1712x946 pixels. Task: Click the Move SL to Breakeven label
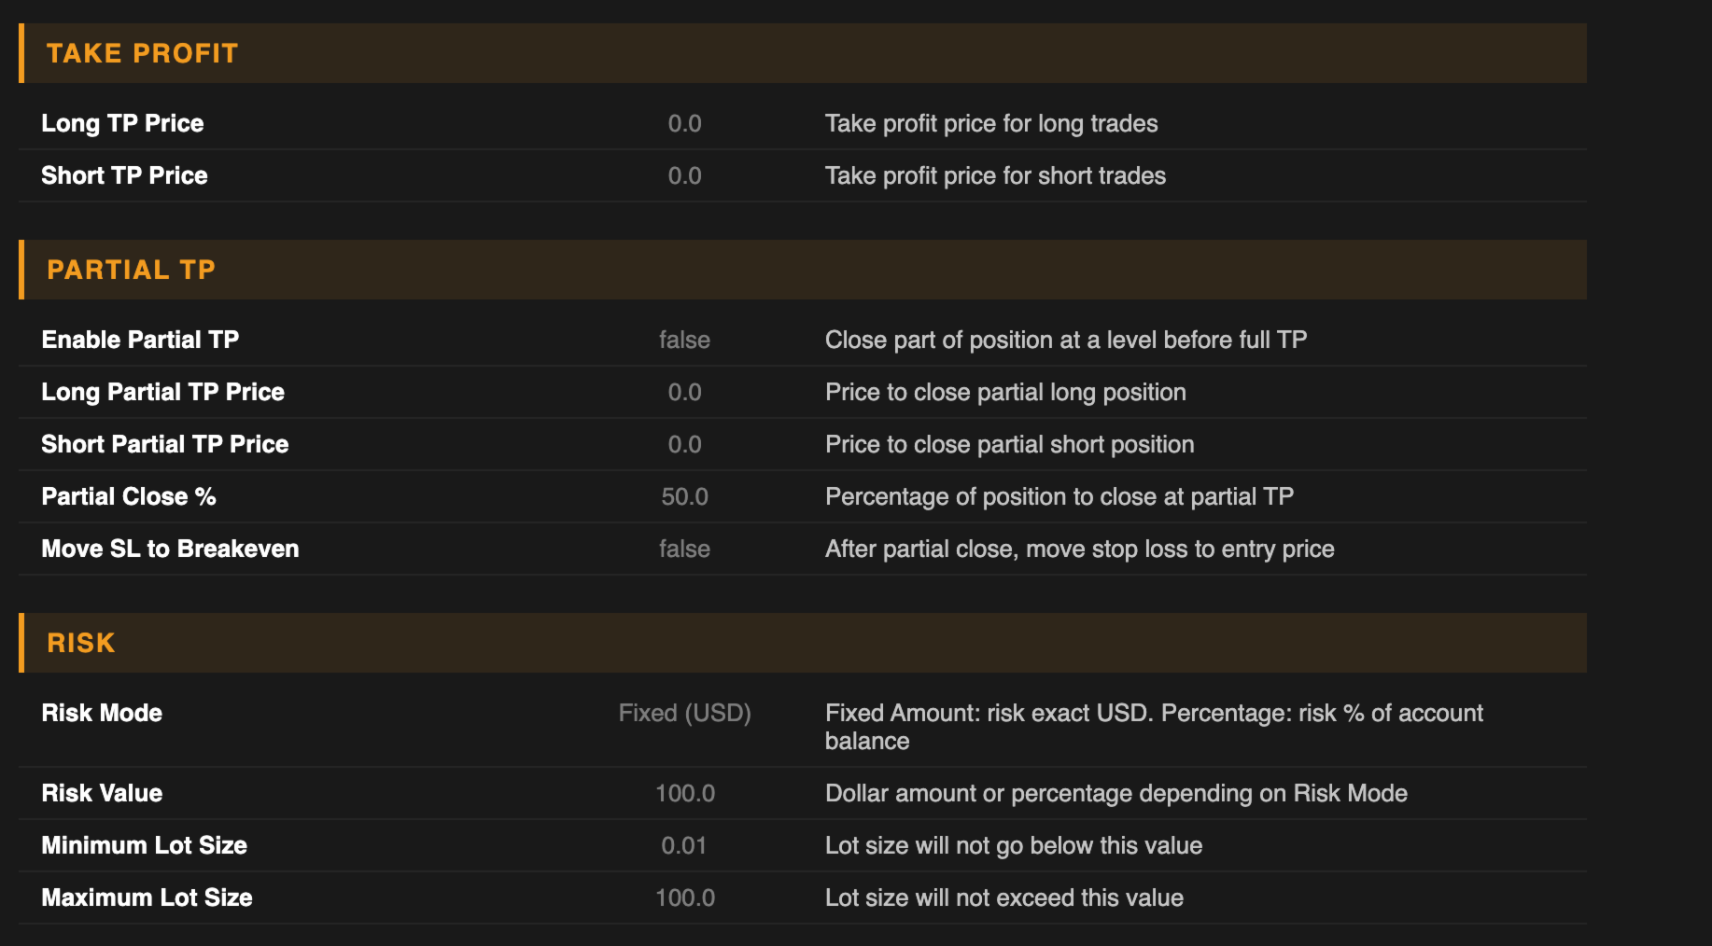click(x=170, y=549)
